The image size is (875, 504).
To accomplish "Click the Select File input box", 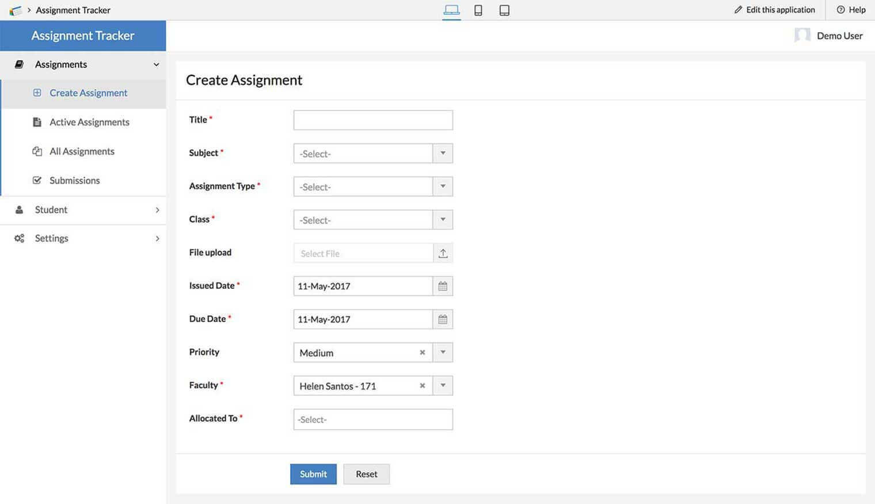I will click(363, 253).
